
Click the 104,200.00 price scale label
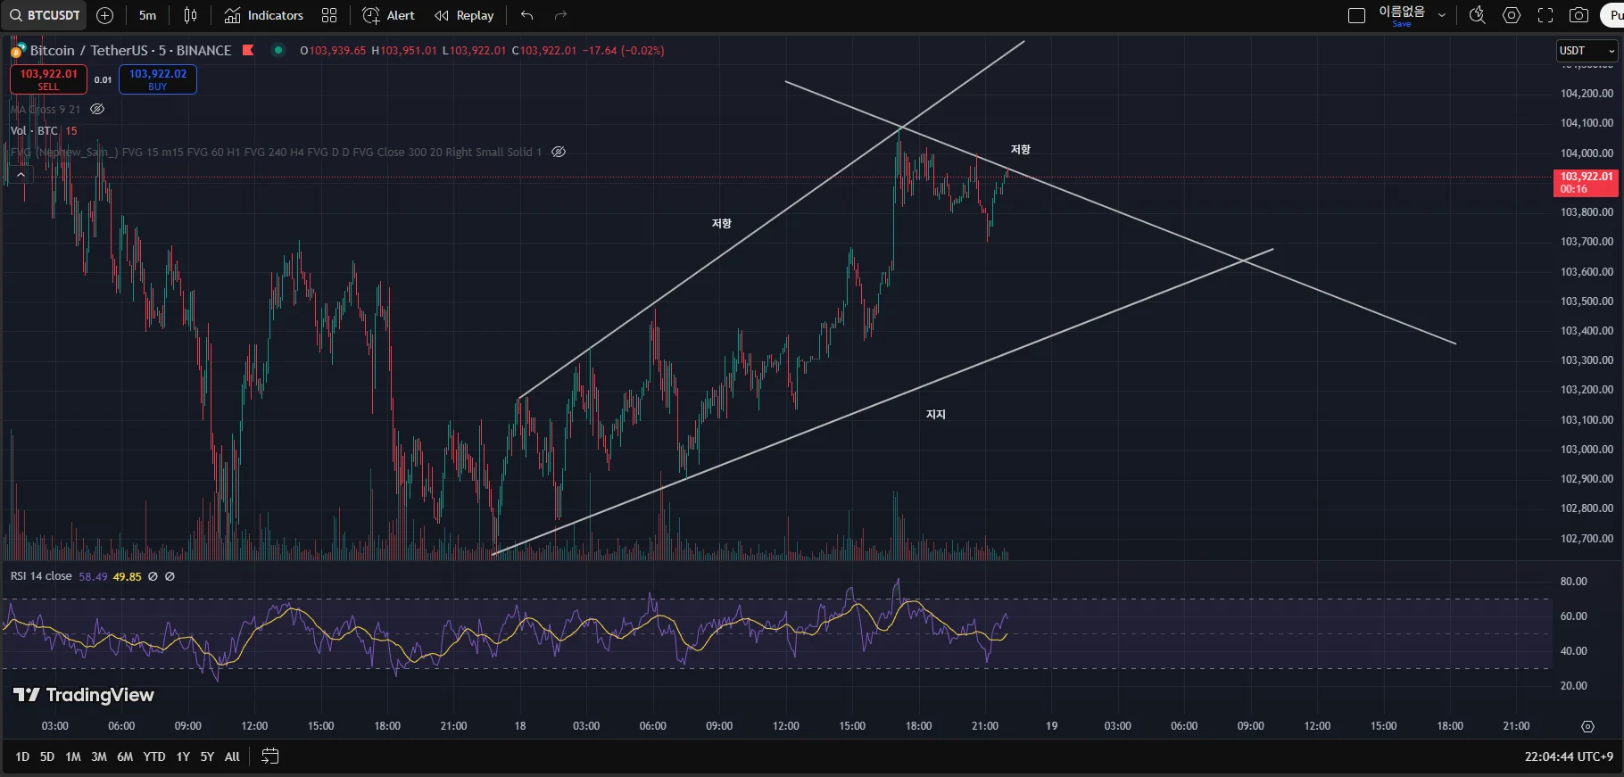[1587, 93]
